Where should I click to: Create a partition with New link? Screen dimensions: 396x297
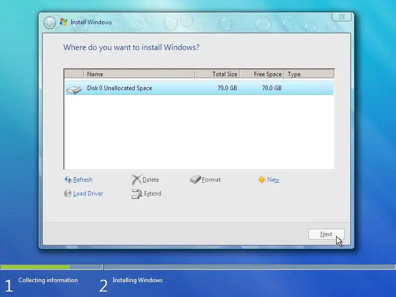point(273,180)
